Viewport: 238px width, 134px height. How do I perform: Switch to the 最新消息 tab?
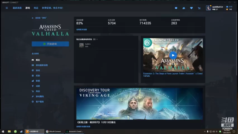click(x=17, y=8)
